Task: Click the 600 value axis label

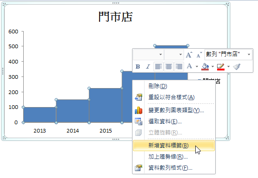Action: coord(13,32)
